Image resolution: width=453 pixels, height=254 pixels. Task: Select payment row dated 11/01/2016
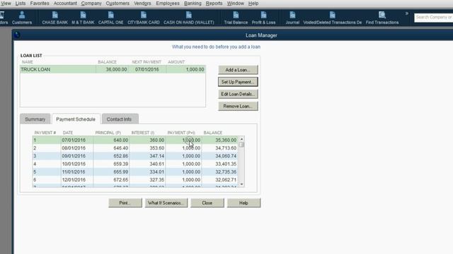(x=135, y=171)
